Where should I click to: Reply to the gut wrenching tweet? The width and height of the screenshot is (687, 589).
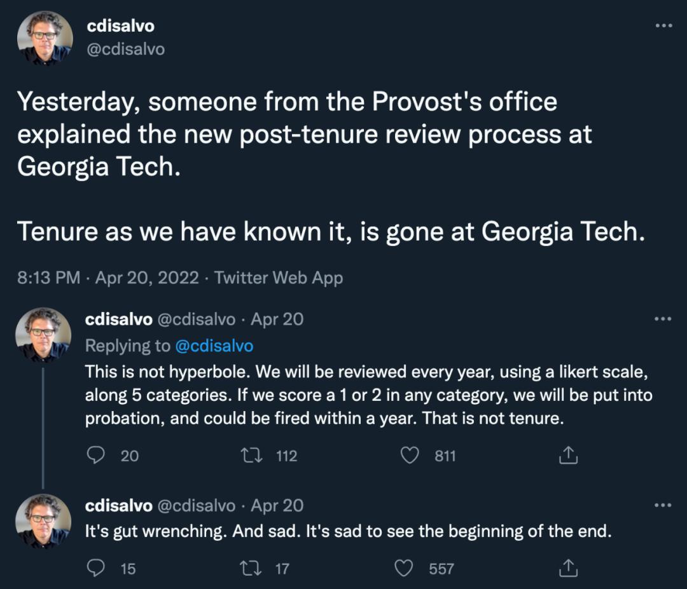(95, 568)
